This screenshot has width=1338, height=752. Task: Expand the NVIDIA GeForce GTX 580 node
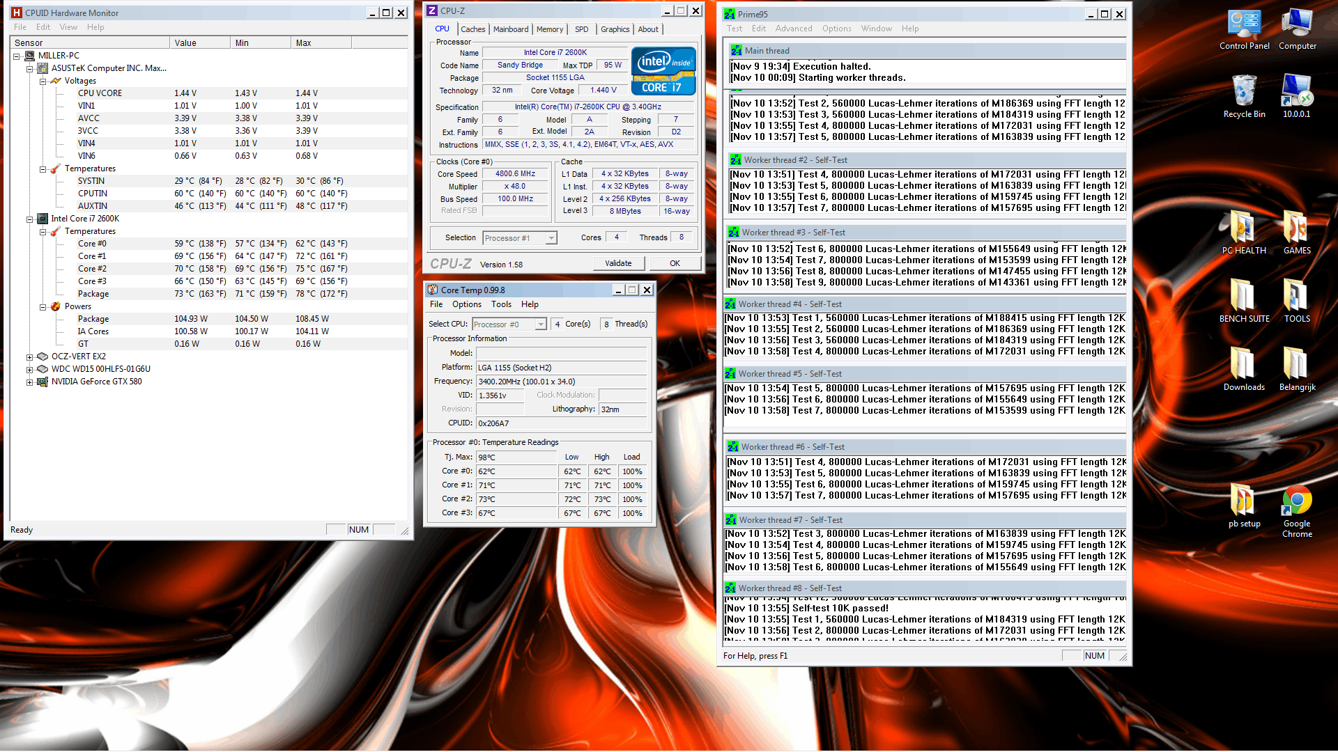coord(29,382)
